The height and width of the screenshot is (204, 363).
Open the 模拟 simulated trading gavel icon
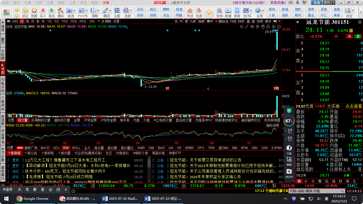tap(61, 10)
